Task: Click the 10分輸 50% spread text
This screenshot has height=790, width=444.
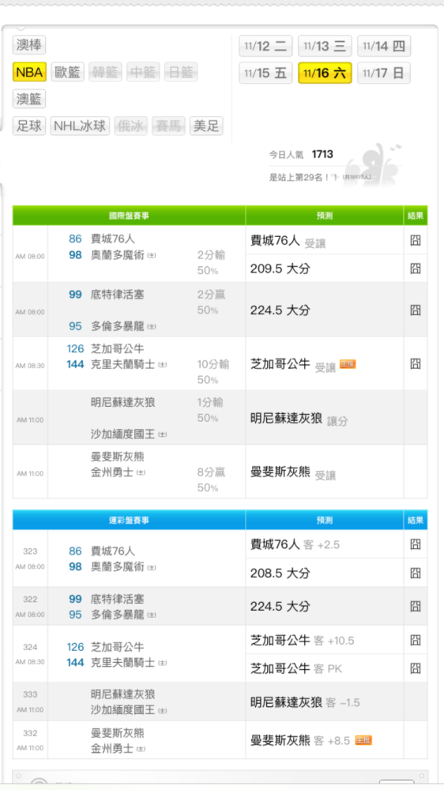Action: [x=213, y=372]
